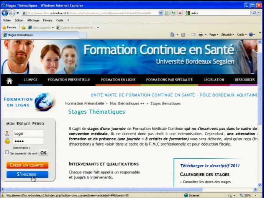Click Télécharger le descriptif 2011 link
Viewport: 264px width, 198px height.
pyautogui.click(x=210, y=166)
